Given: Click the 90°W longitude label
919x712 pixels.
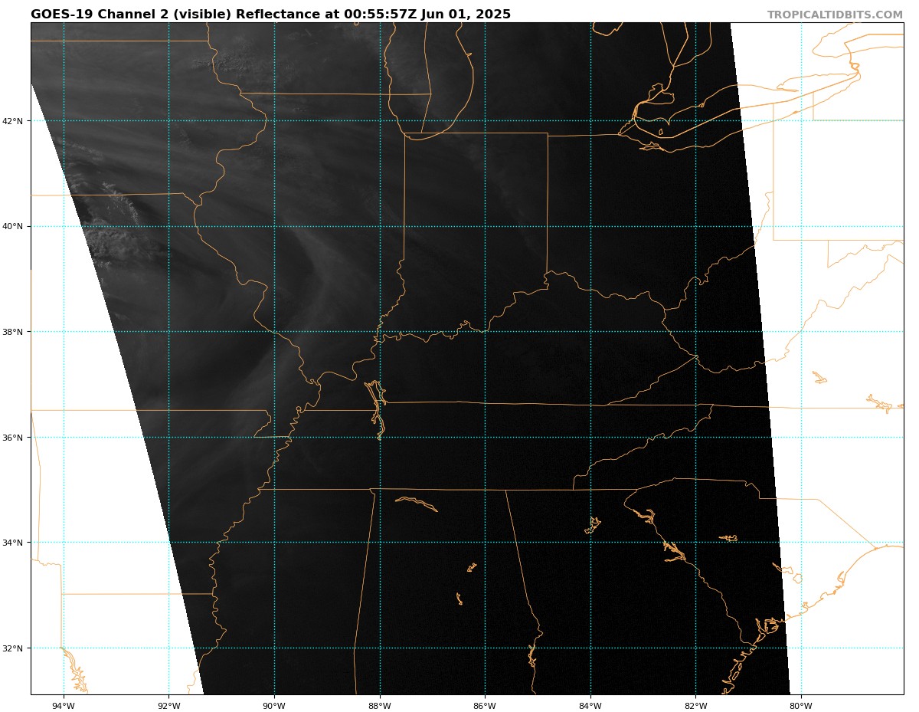Looking at the screenshot, I should click(274, 705).
